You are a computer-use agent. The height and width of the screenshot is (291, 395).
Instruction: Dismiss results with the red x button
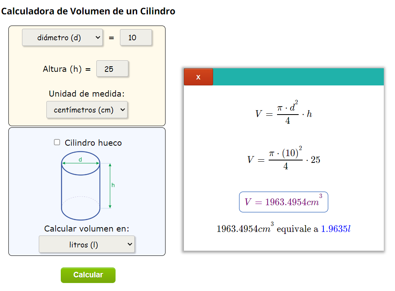(x=198, y=77)
